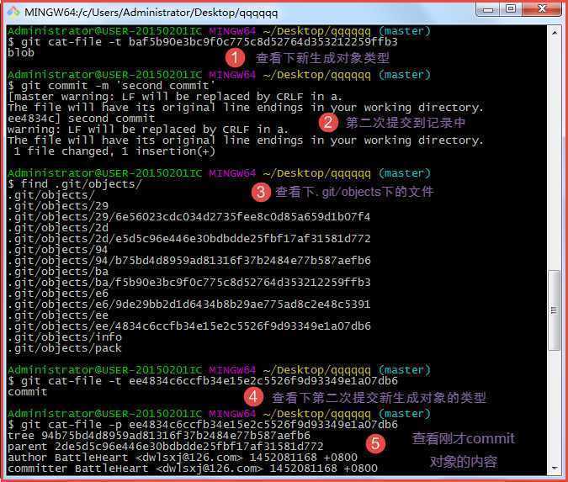Click the vertical scrollbar thumb

(555, 310)
